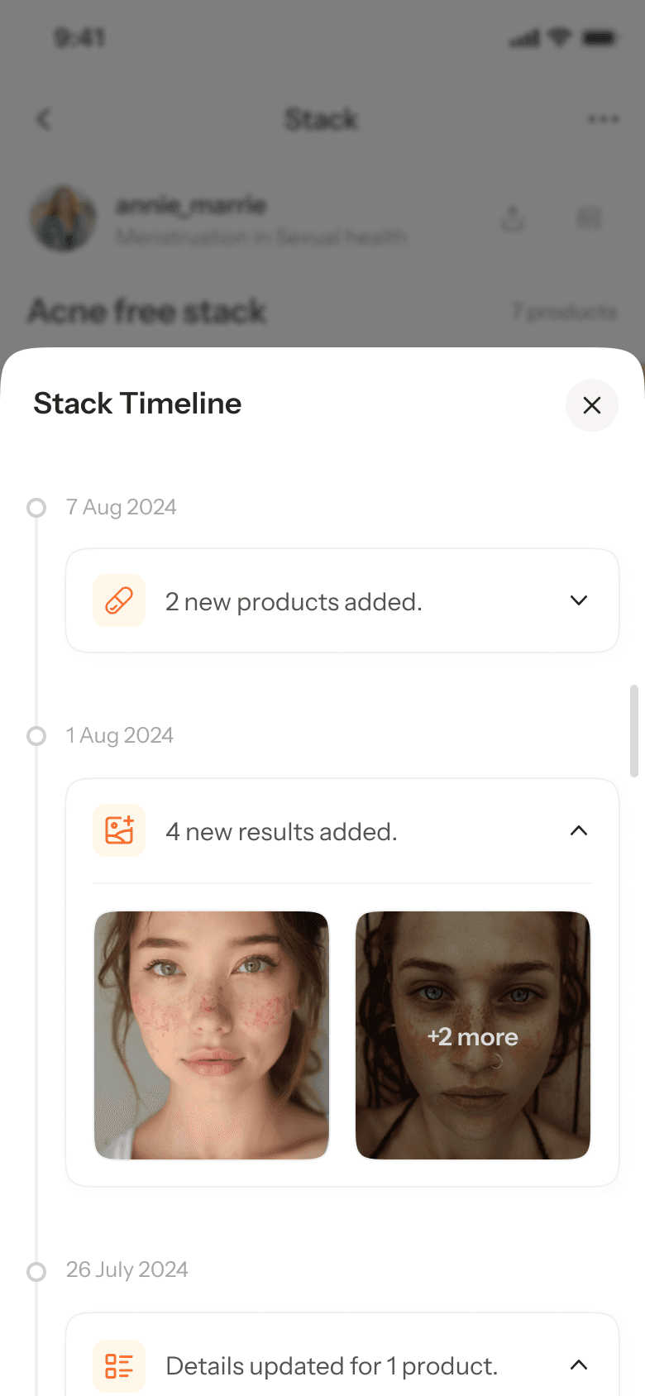The image size is (645, 1396).
Task: Select the 7 Aug 2024 timeline marker
Action: tap(36, 507)
